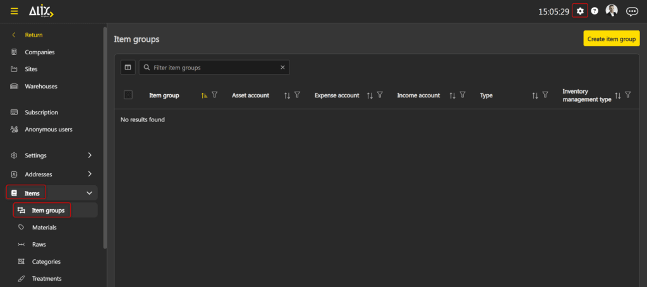Filter the Item group column
The height and width of the screenshot is (287, 647).
coord(215,95)
